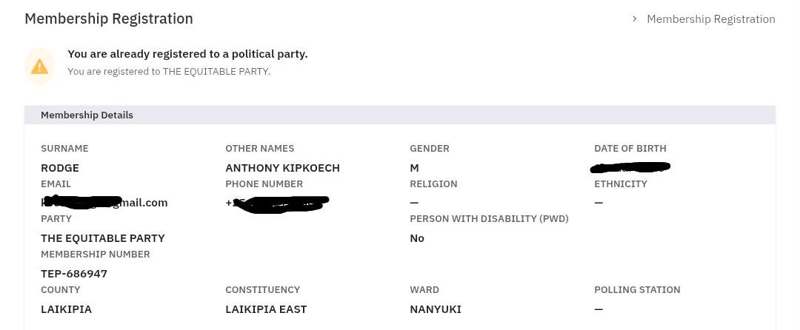Select the ward value NANYUKI

pos(436,309)
